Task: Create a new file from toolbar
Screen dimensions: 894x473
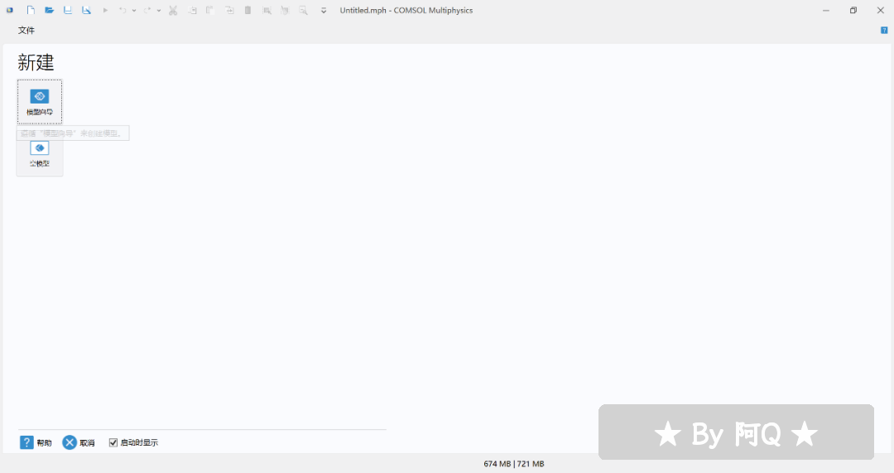Action: click(31, 10)
